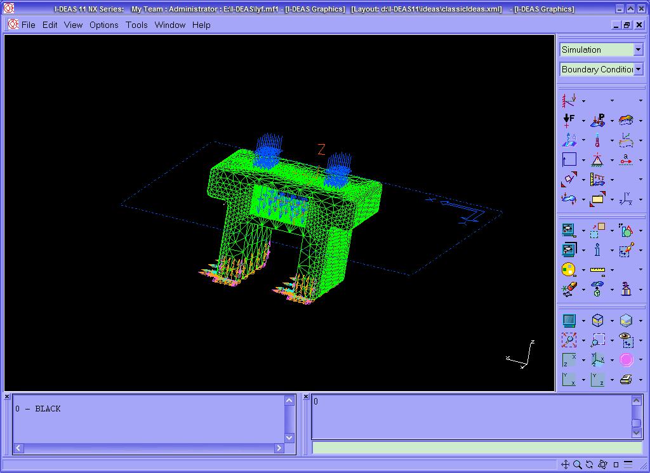Screen dimensions: 650x473
Task: Select the wireframe cube display icon
Action: click(x=597, y=321)
